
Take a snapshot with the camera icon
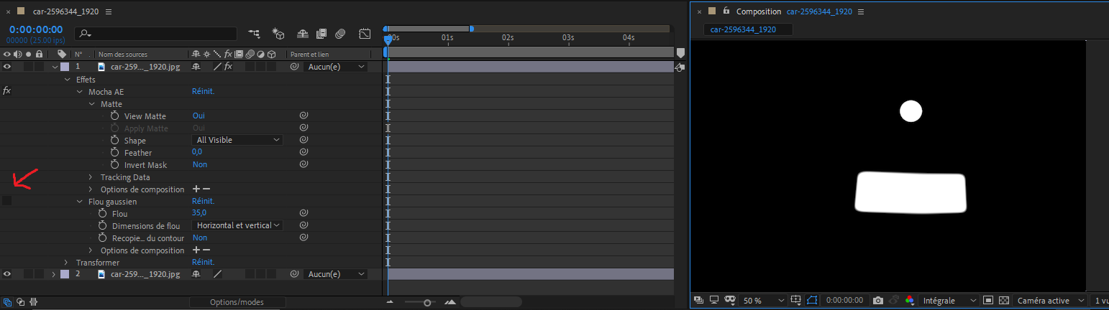point(877,301)
